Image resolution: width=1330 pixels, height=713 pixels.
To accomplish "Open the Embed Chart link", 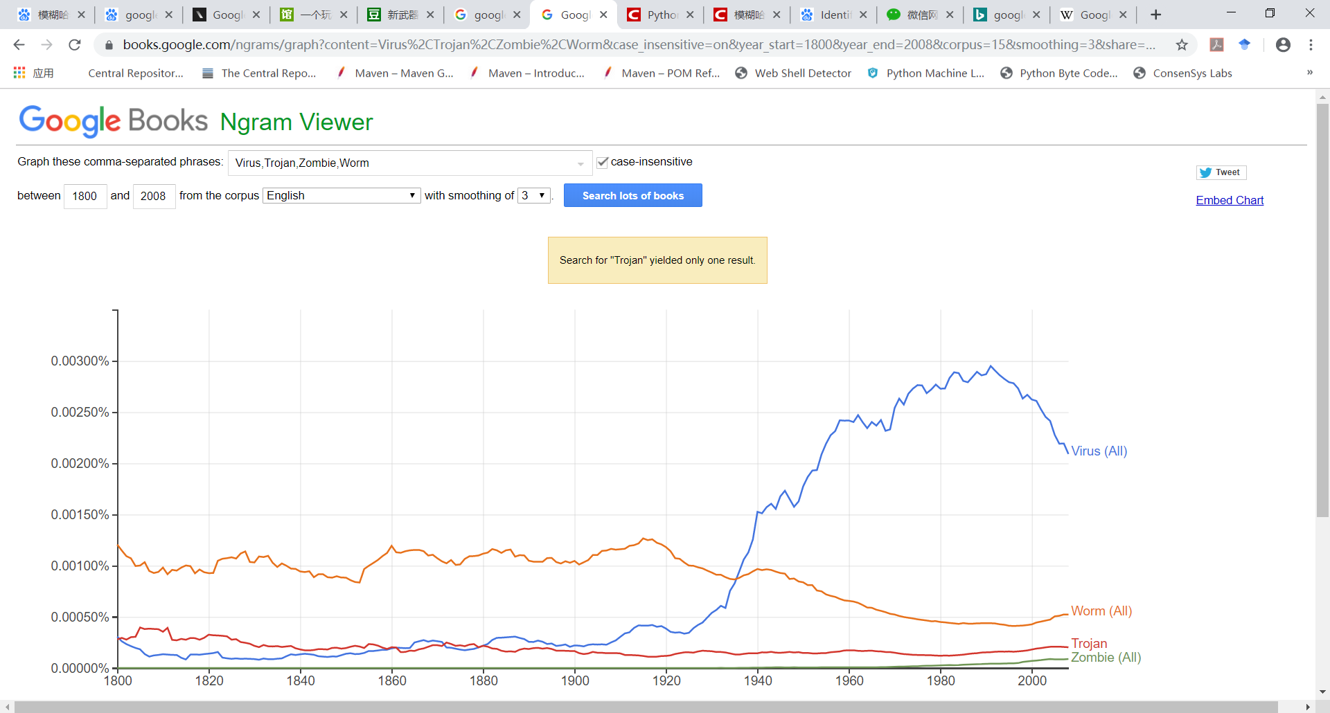I will click(1230, 200).
